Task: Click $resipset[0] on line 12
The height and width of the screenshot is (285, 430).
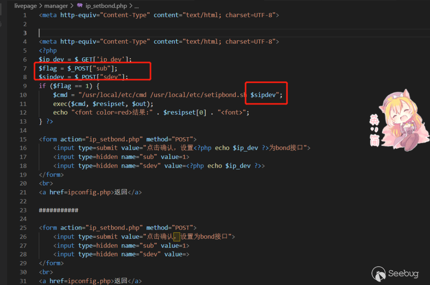Action: (185, 112)
